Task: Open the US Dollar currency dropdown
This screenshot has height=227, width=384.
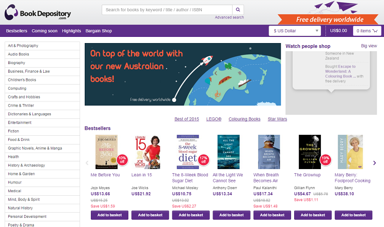Action: coord(295,31)
